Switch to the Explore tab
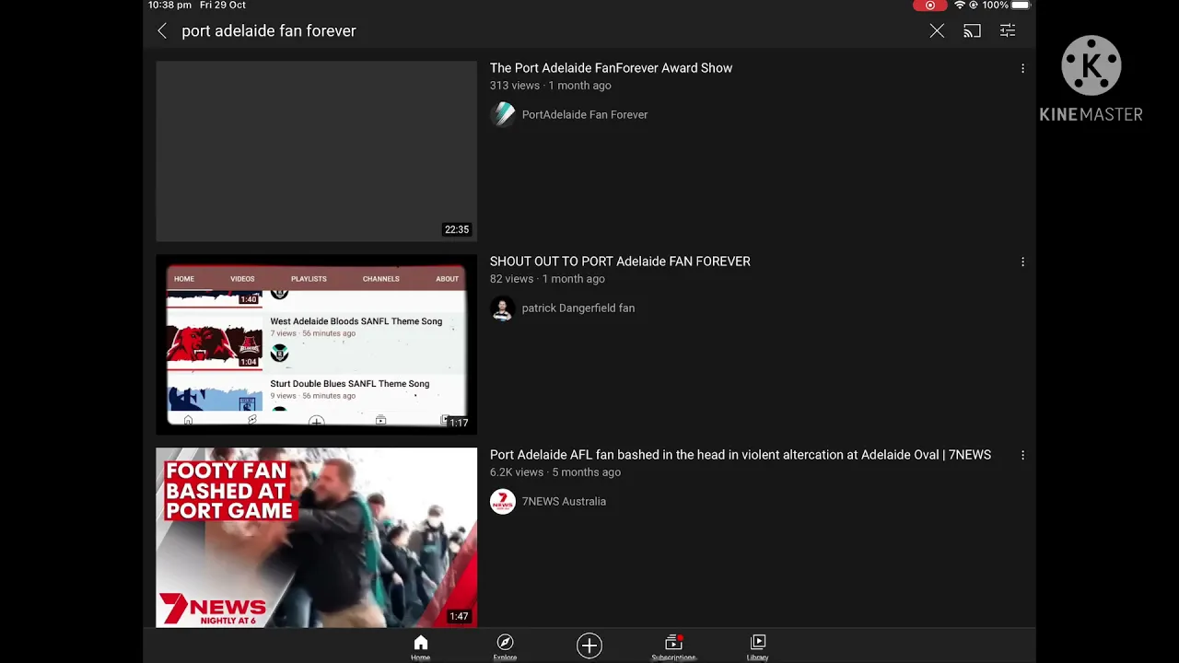Screen dimensions: 1179x663 click(505, 646)
